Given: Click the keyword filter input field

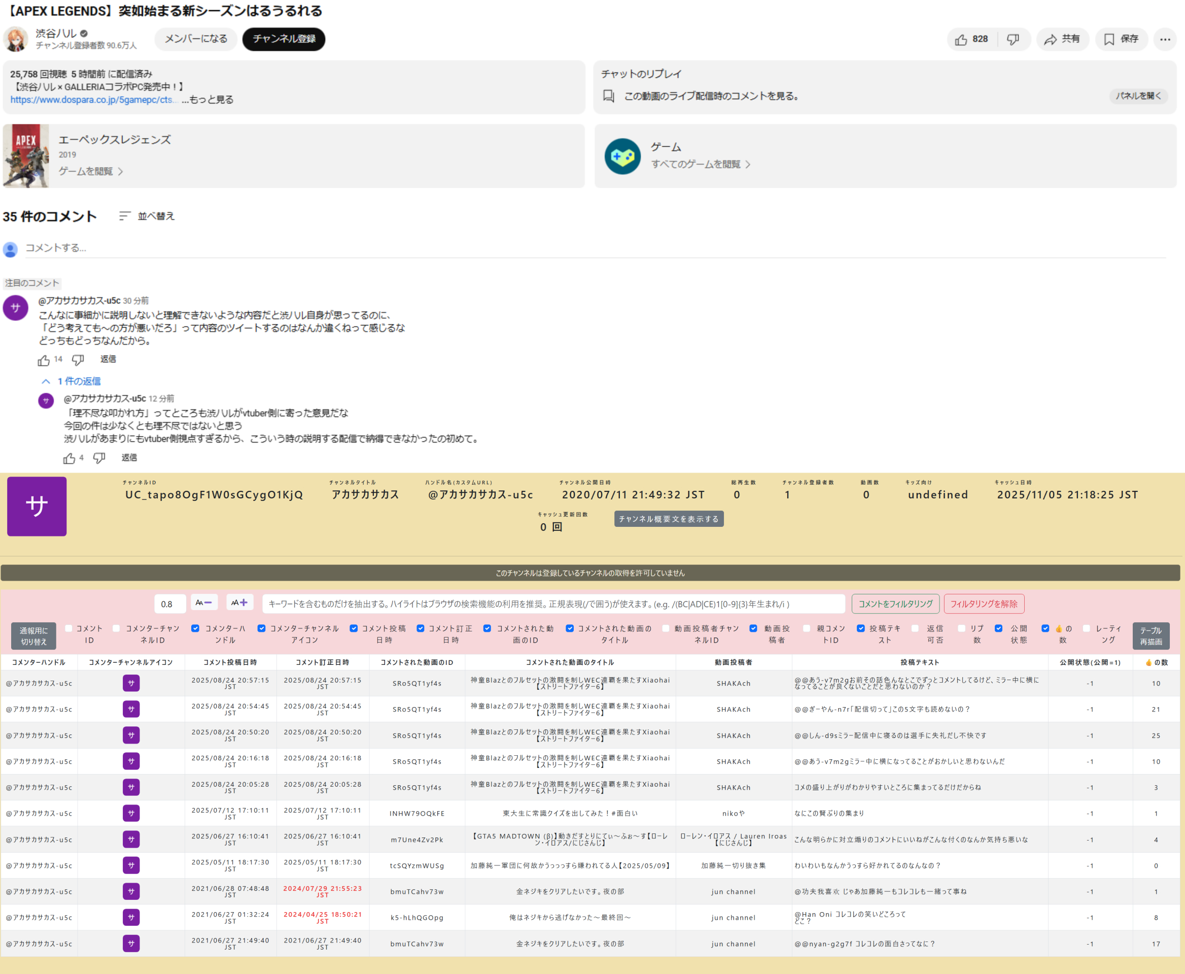Looking at the screenshot, I should point(553,603).
